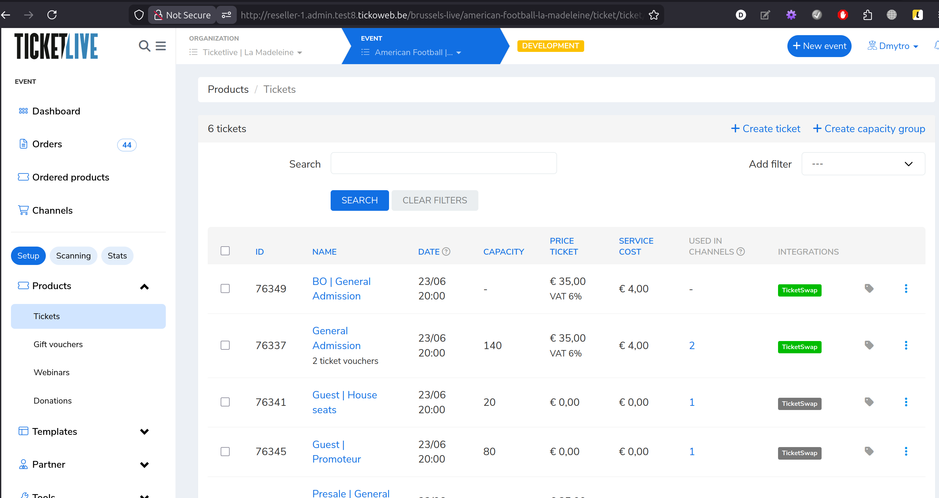
Task: Click the Date column help icon
Action: pyautogui.click(x=446, y=251)
